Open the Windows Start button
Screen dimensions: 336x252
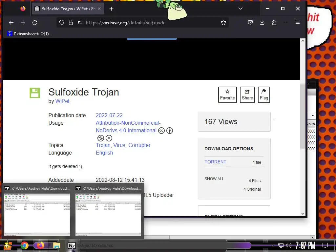point(8,245)
